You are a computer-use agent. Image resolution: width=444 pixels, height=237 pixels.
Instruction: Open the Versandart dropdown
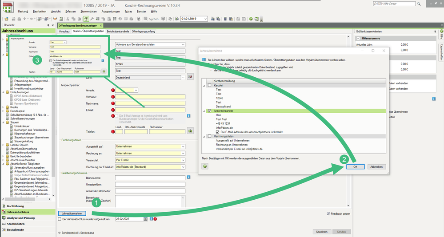[x=183, y=160]
